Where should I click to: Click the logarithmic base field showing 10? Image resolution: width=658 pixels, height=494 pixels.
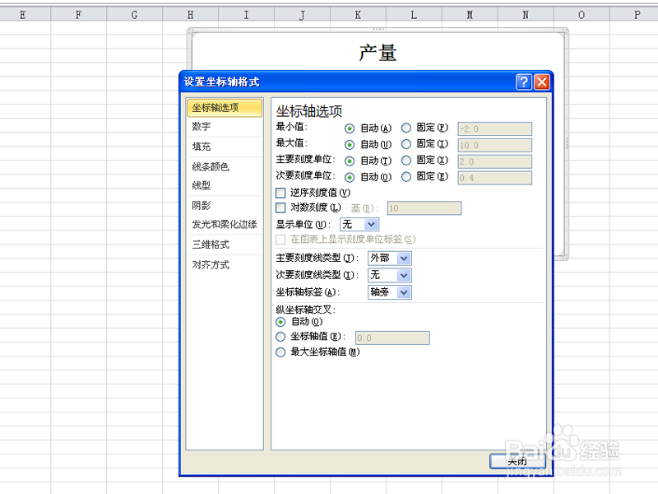(424, 208)
